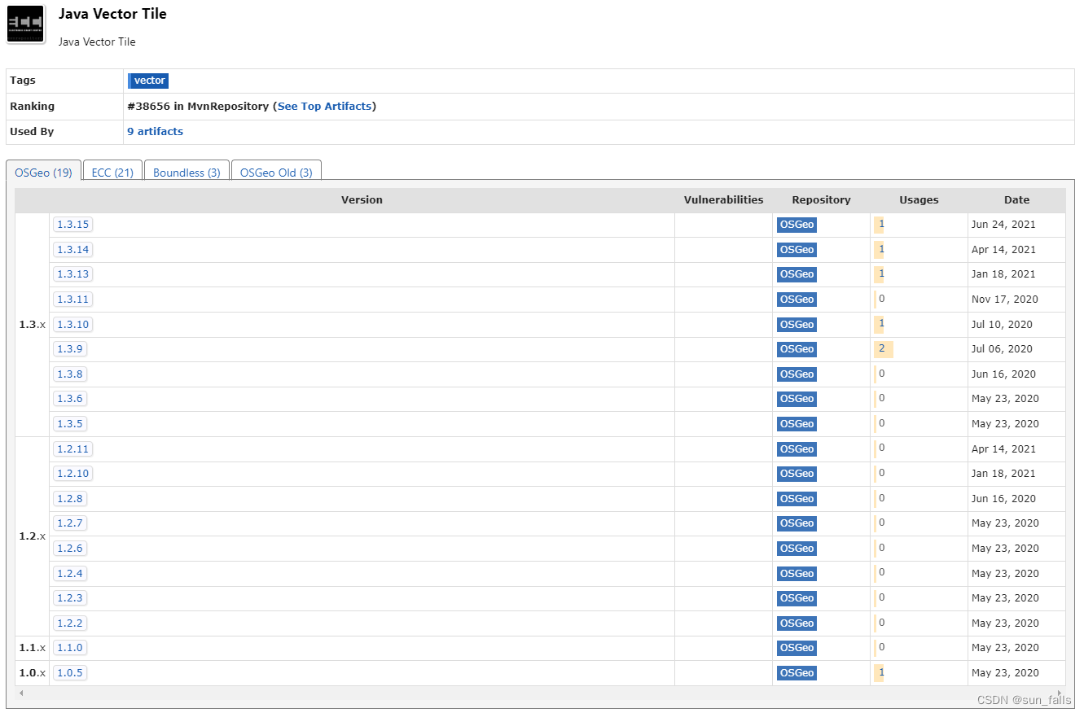Switch to the Boundless (3) tab

point(187,172)
